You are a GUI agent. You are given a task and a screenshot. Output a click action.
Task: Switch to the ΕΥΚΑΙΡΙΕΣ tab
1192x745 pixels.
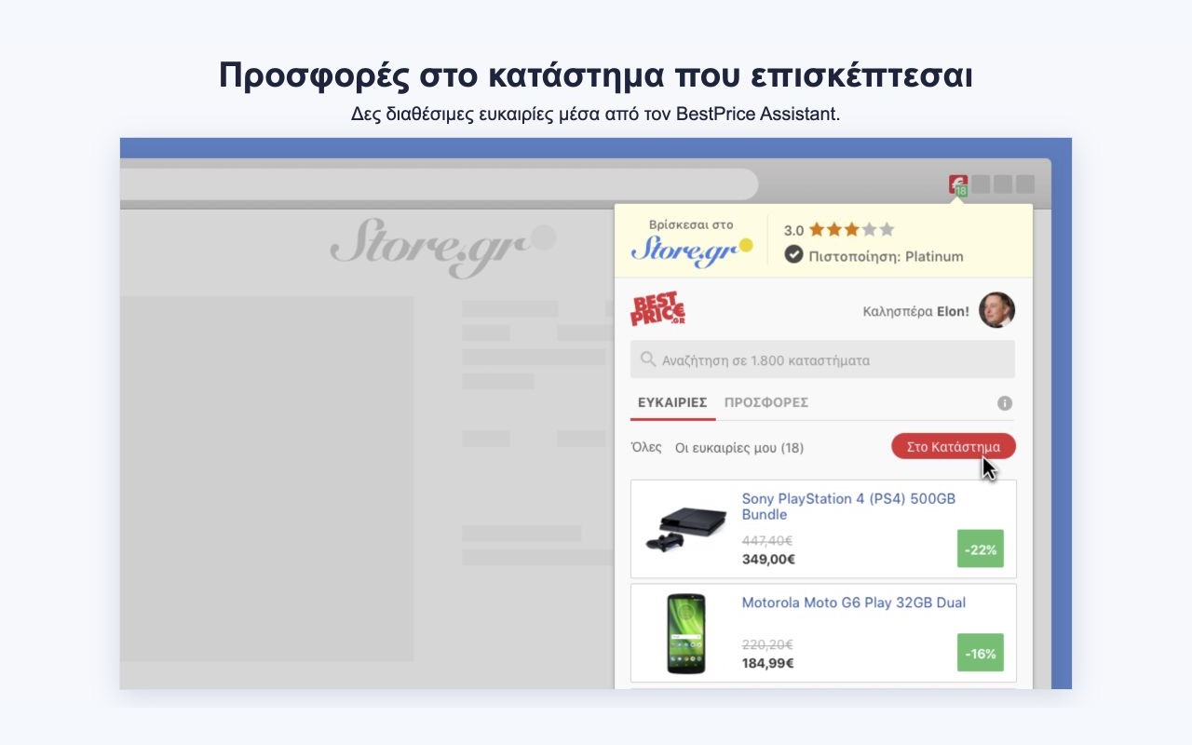672,403
